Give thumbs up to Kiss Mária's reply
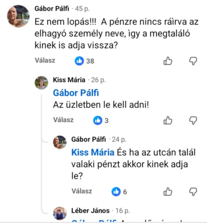This screenshot has width=207, height=223. tap(168, 120)
